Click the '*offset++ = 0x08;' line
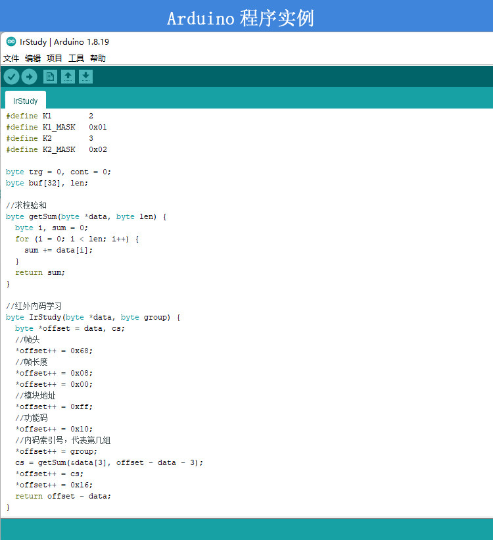Image resolution: width=493 pixels, height=540 pixels. 54,373
